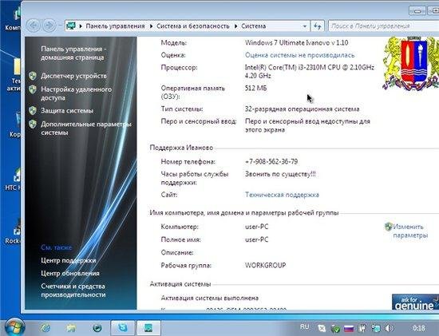Select the user-PC value beside Компьютер
The width and height of the screenshot is (439, 336).
(x=257, y=227)
